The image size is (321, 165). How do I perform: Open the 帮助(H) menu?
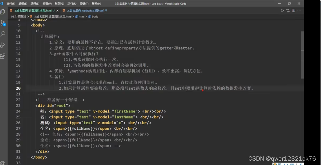click(x=97, y=4)
